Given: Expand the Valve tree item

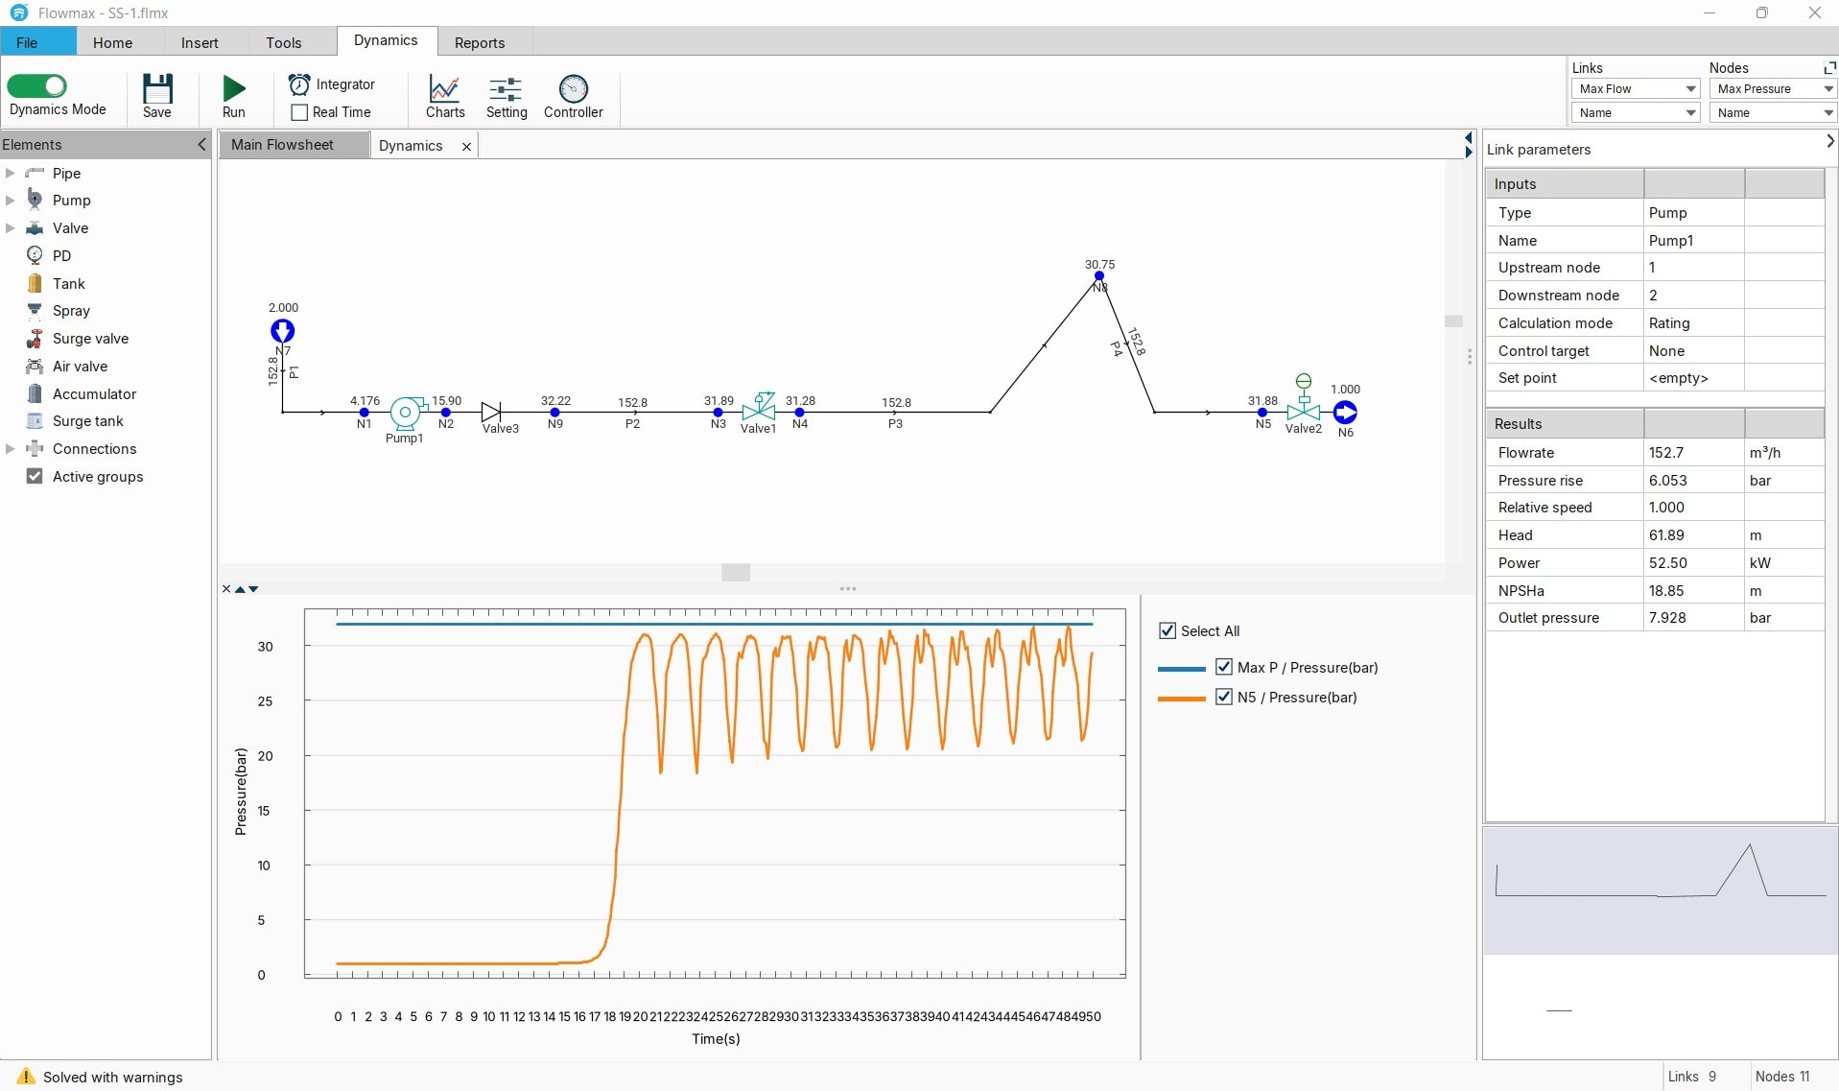Looking at the screenshot, I should click(x=11, y=227).
